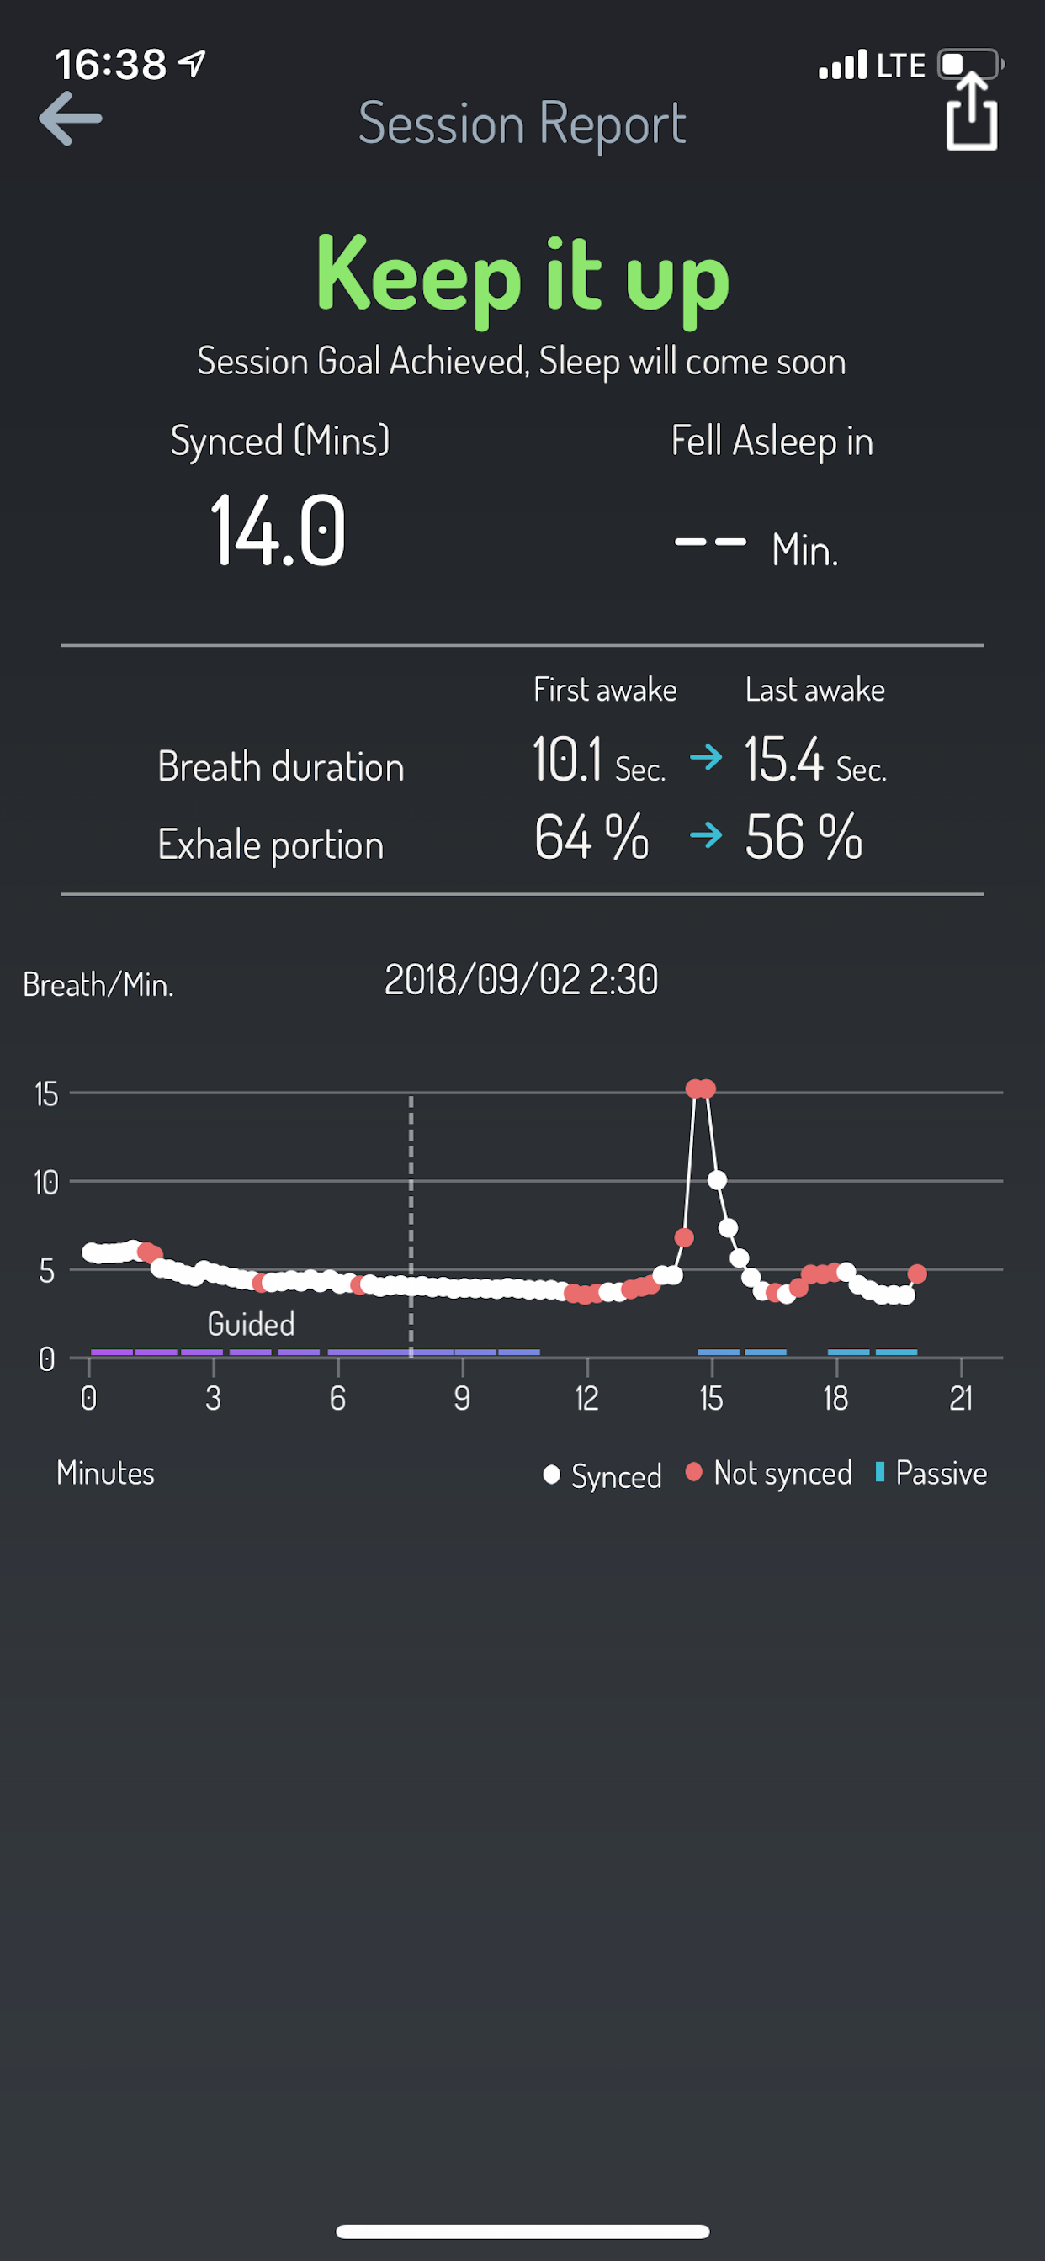Tap the Guided label on the chart
Image resolution: width=1045 pixels, height=2261 pixels.
click(251, 1324)
